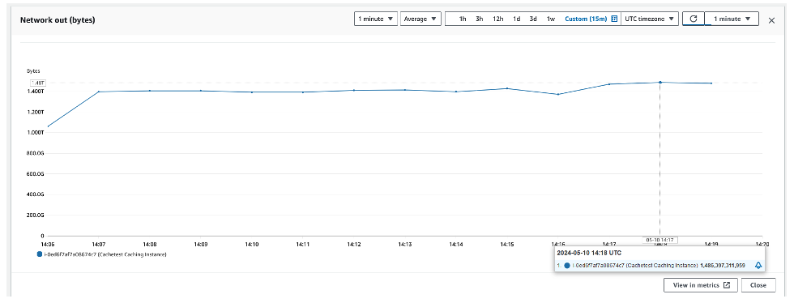The height and width of the screenshot is (303, 794).
Task: Select the 3d time range
Action: click(x=533, y=19)
